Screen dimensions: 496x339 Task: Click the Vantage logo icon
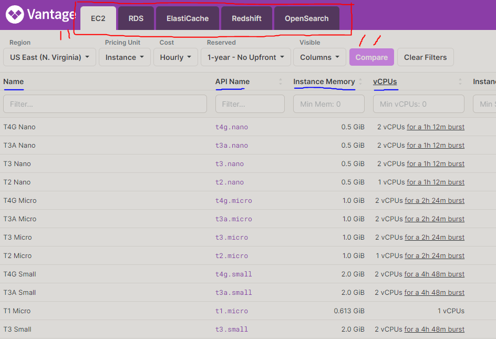15,14
